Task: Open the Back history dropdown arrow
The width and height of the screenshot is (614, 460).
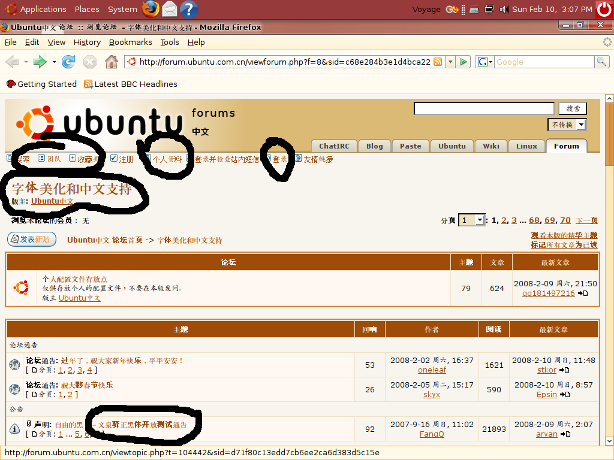Action: point(26,62)
